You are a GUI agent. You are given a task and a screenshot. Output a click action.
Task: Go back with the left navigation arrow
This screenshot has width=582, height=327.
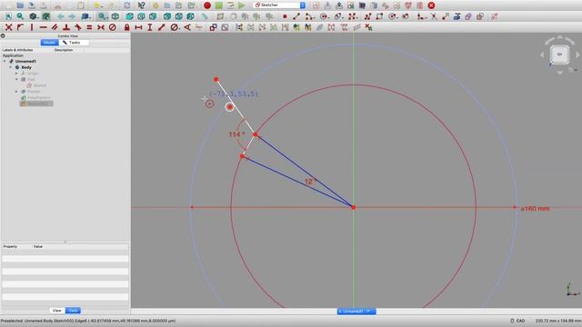pos(61,16)
